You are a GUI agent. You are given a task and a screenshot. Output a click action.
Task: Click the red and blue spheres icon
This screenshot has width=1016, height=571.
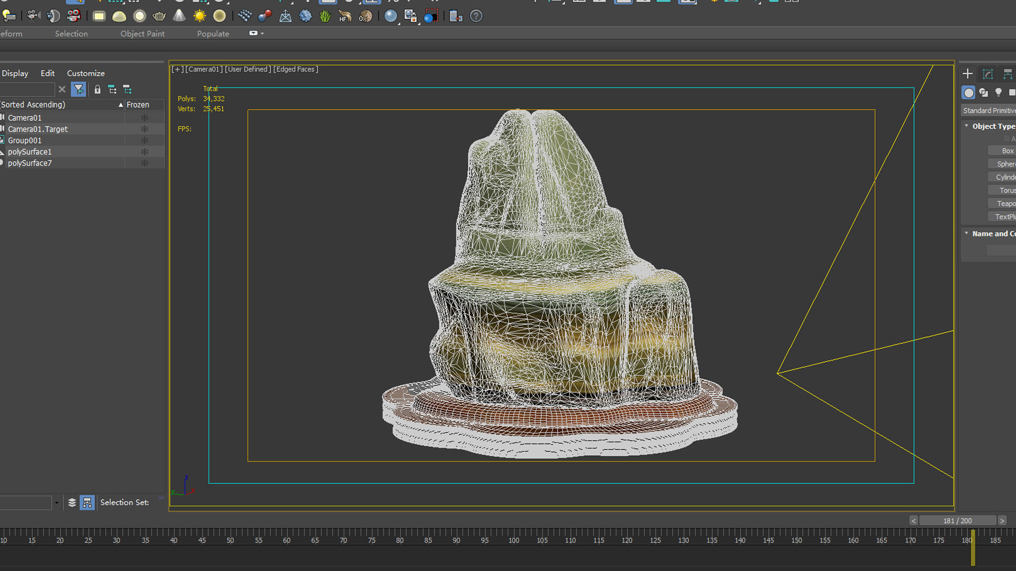pos(265,16)
